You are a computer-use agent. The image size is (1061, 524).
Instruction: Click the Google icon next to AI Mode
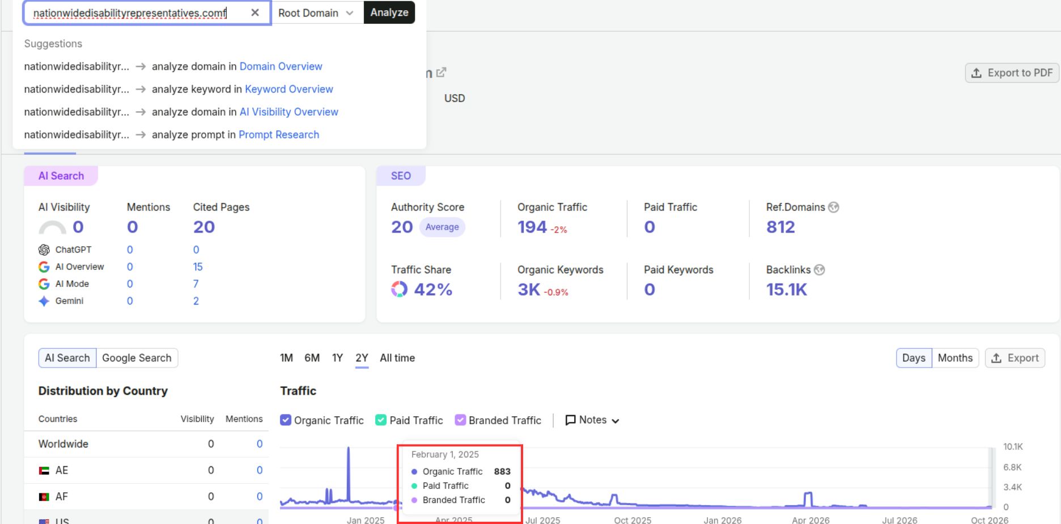[x=44, y=284]
